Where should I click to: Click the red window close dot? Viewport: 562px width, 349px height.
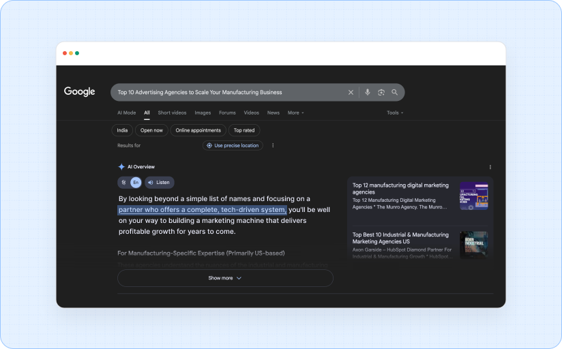65,53
